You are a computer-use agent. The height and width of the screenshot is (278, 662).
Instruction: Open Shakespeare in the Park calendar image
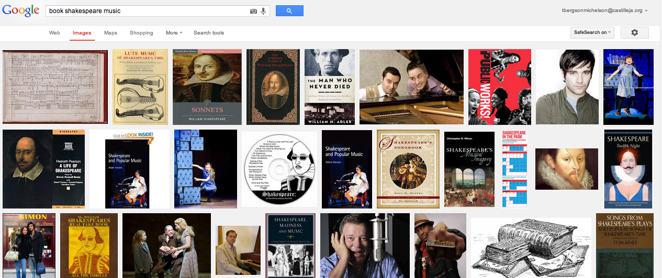[514, 169]
